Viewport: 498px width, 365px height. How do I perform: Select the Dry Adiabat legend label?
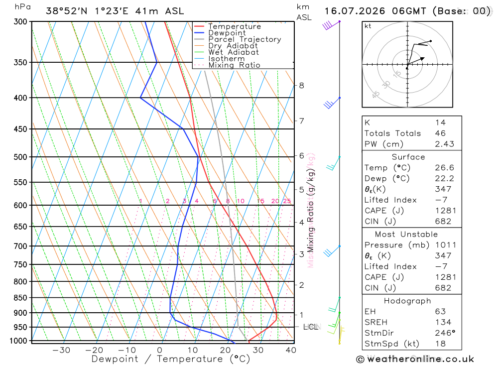tap(233, 46)
